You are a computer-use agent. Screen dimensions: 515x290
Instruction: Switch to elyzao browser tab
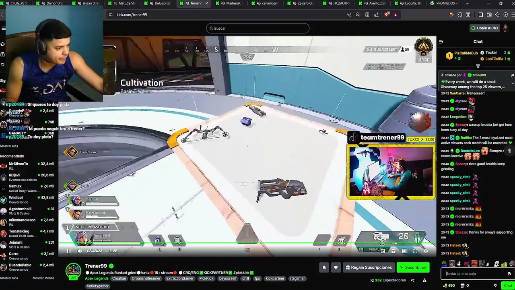coord(88,3)
